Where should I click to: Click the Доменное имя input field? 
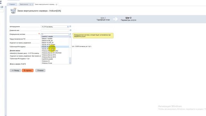[55, 30]
